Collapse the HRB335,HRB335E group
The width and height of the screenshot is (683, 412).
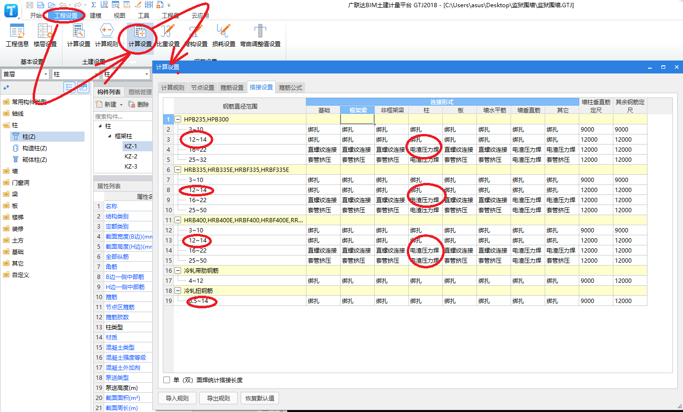(x=178, y=170)
